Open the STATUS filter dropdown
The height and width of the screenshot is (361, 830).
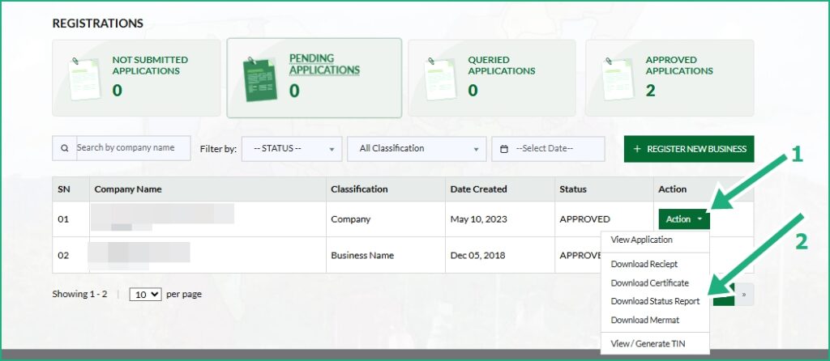click(292, 148)
